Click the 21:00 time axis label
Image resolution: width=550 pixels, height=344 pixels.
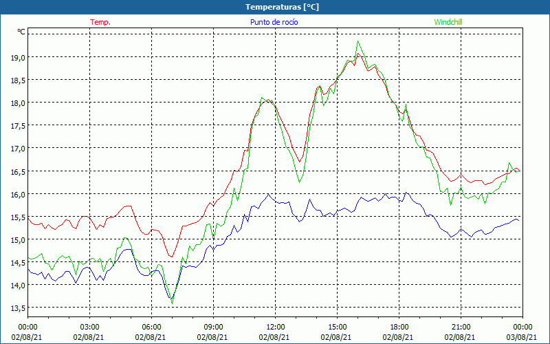(x=461, y=327)
